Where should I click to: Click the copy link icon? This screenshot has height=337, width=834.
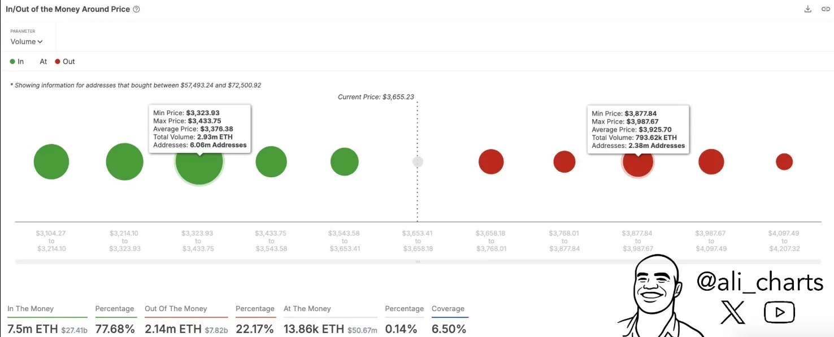click(x=827, y=8)
